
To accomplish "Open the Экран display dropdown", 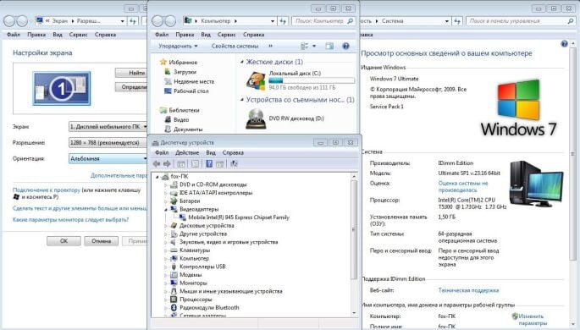I will [108, 127].
